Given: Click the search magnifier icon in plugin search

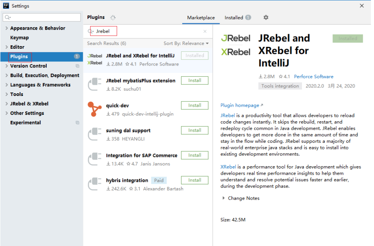Looking at the screenshot, I should click(x=90, y=31).
